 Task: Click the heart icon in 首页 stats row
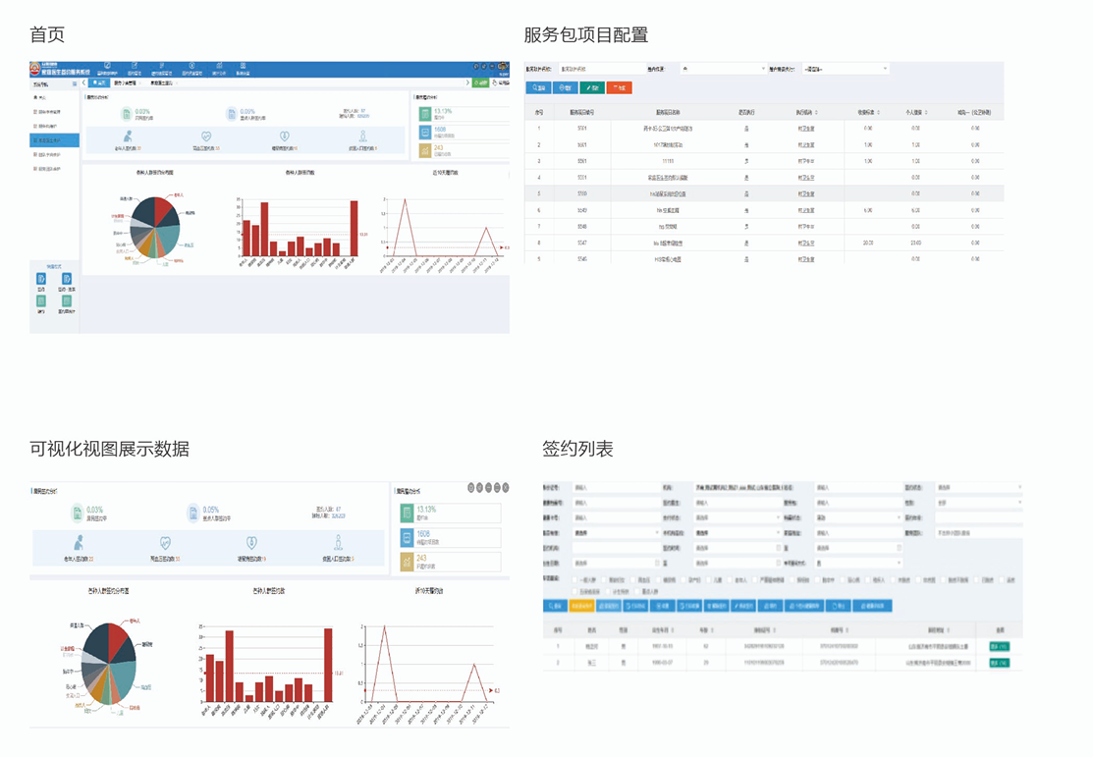205,136
